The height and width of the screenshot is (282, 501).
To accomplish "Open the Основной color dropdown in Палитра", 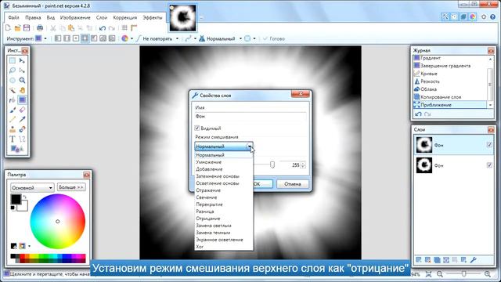I will 32,187.
